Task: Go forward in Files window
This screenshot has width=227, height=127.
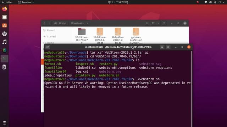Action: coord(49,23)
